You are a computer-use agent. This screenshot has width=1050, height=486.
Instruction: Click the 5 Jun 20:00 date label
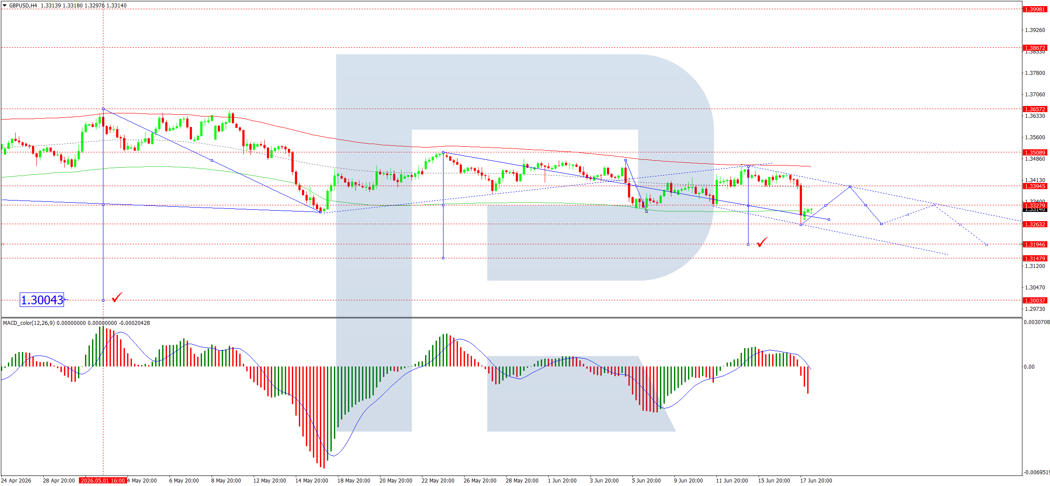[646, 481]
